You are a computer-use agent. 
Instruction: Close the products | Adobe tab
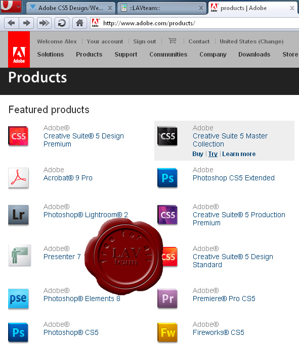[x=292, y=9]
